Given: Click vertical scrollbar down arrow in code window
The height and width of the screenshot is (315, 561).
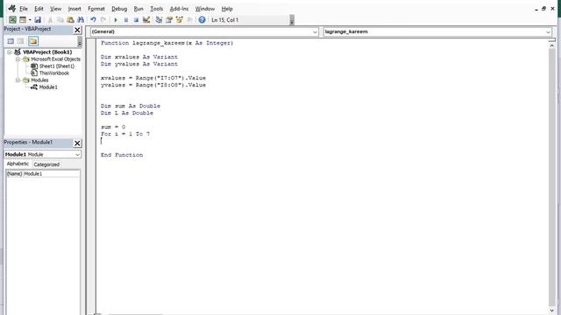Looking at the screenshot, I should click(x=551, y=311).
